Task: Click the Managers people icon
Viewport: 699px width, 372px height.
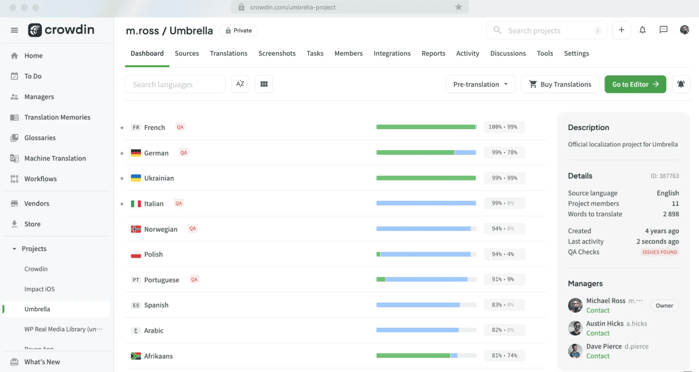Action: pos(15,96)
